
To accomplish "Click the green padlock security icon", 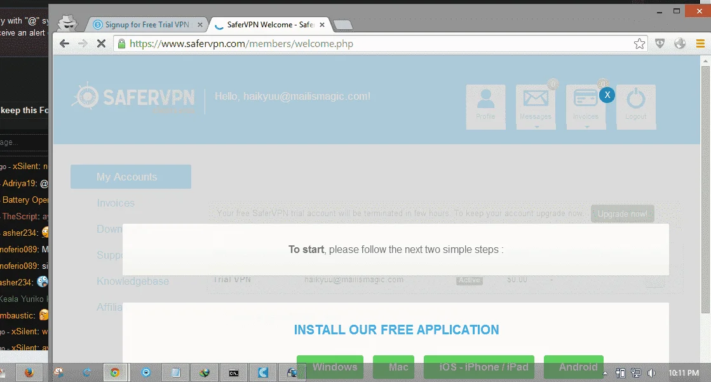I will 121,44.
